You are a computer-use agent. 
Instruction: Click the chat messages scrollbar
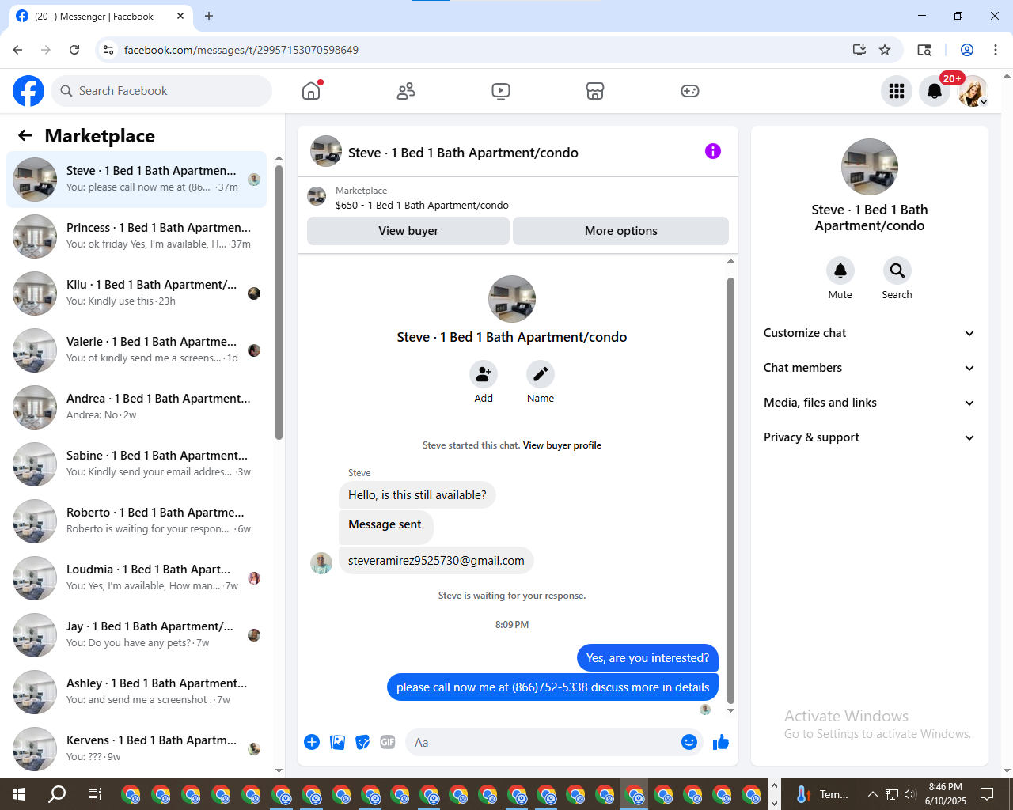pos(730,490)
